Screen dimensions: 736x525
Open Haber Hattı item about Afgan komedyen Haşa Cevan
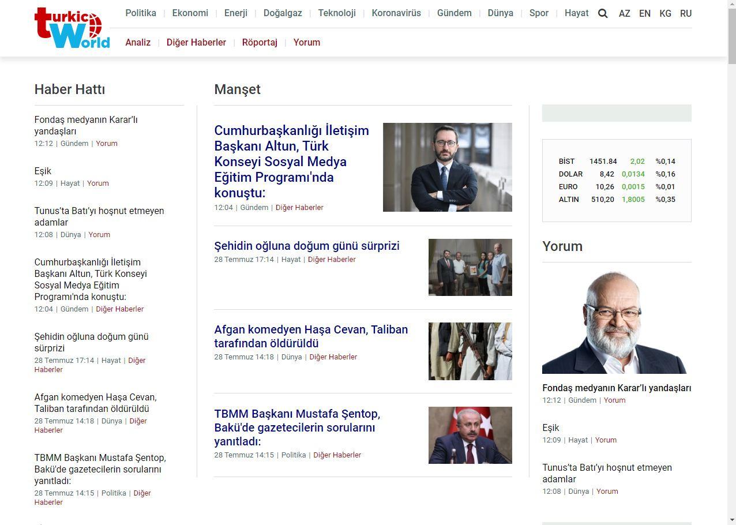tap(95, 403)
